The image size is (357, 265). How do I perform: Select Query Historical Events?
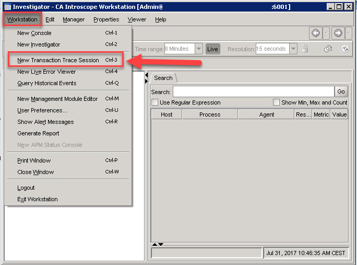[x=68, y=83]
